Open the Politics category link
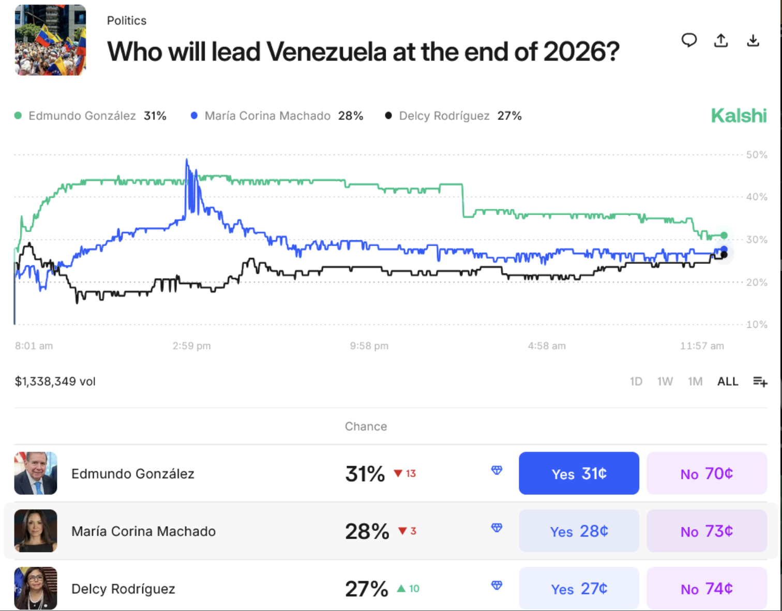 point(126,21)
